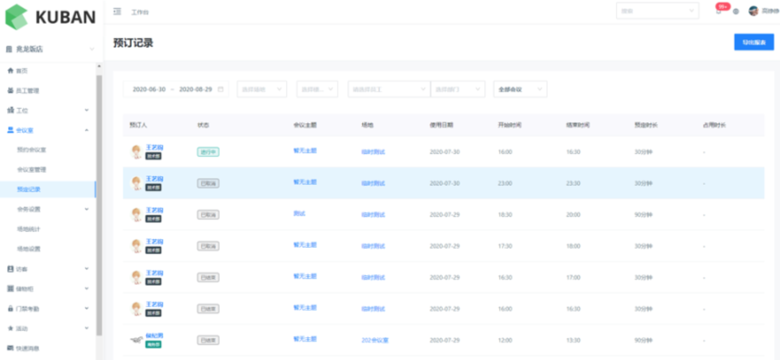Click the desk icon beside 工位
Image resolution: width=780 pixels, height=360 pixels.
click(x=10, y=110)
